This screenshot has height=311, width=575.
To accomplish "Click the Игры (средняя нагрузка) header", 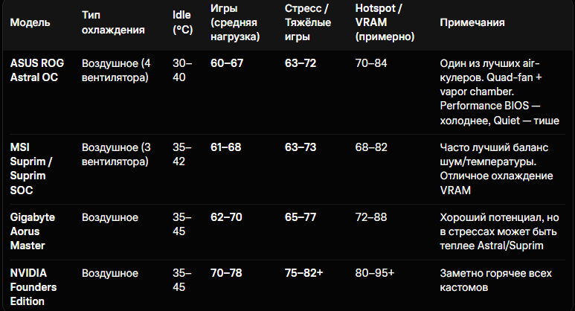I will [235, 23].
